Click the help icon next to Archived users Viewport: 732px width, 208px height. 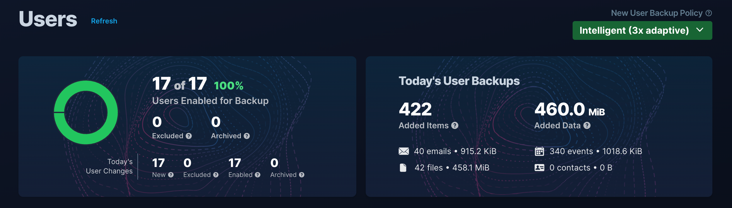pos(247,136)
